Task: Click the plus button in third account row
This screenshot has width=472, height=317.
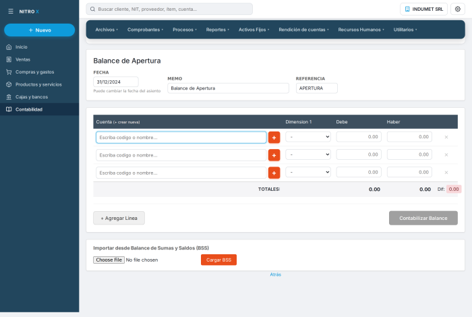Action: (x=274, y=173)
